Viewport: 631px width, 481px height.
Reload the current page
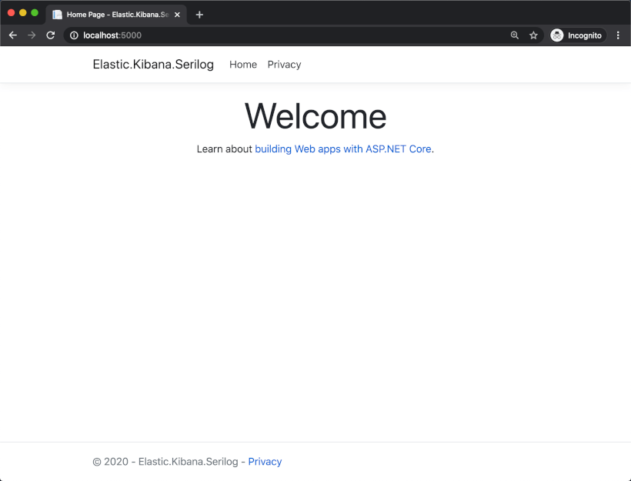coord(50,35)
